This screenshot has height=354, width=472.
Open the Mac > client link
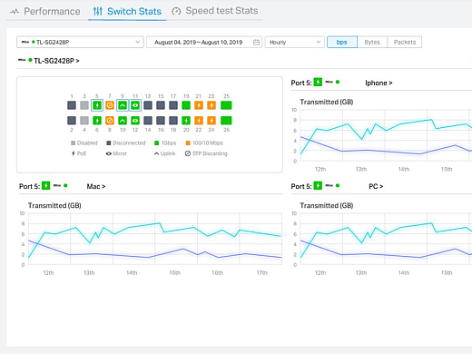pos(96,186)
